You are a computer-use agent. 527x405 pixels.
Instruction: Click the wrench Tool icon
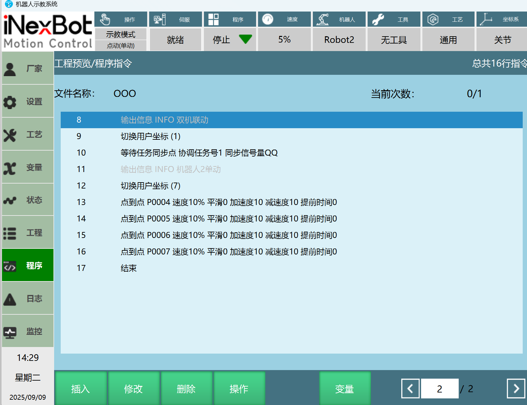378,19
